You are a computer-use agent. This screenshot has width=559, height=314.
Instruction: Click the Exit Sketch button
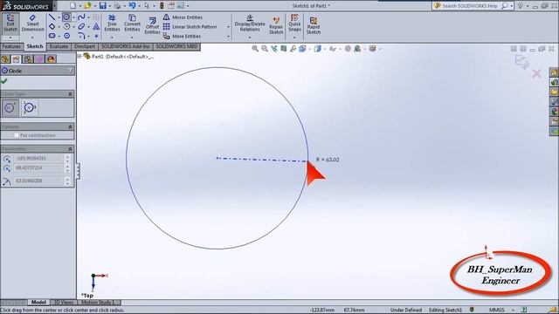coord(10,24)
